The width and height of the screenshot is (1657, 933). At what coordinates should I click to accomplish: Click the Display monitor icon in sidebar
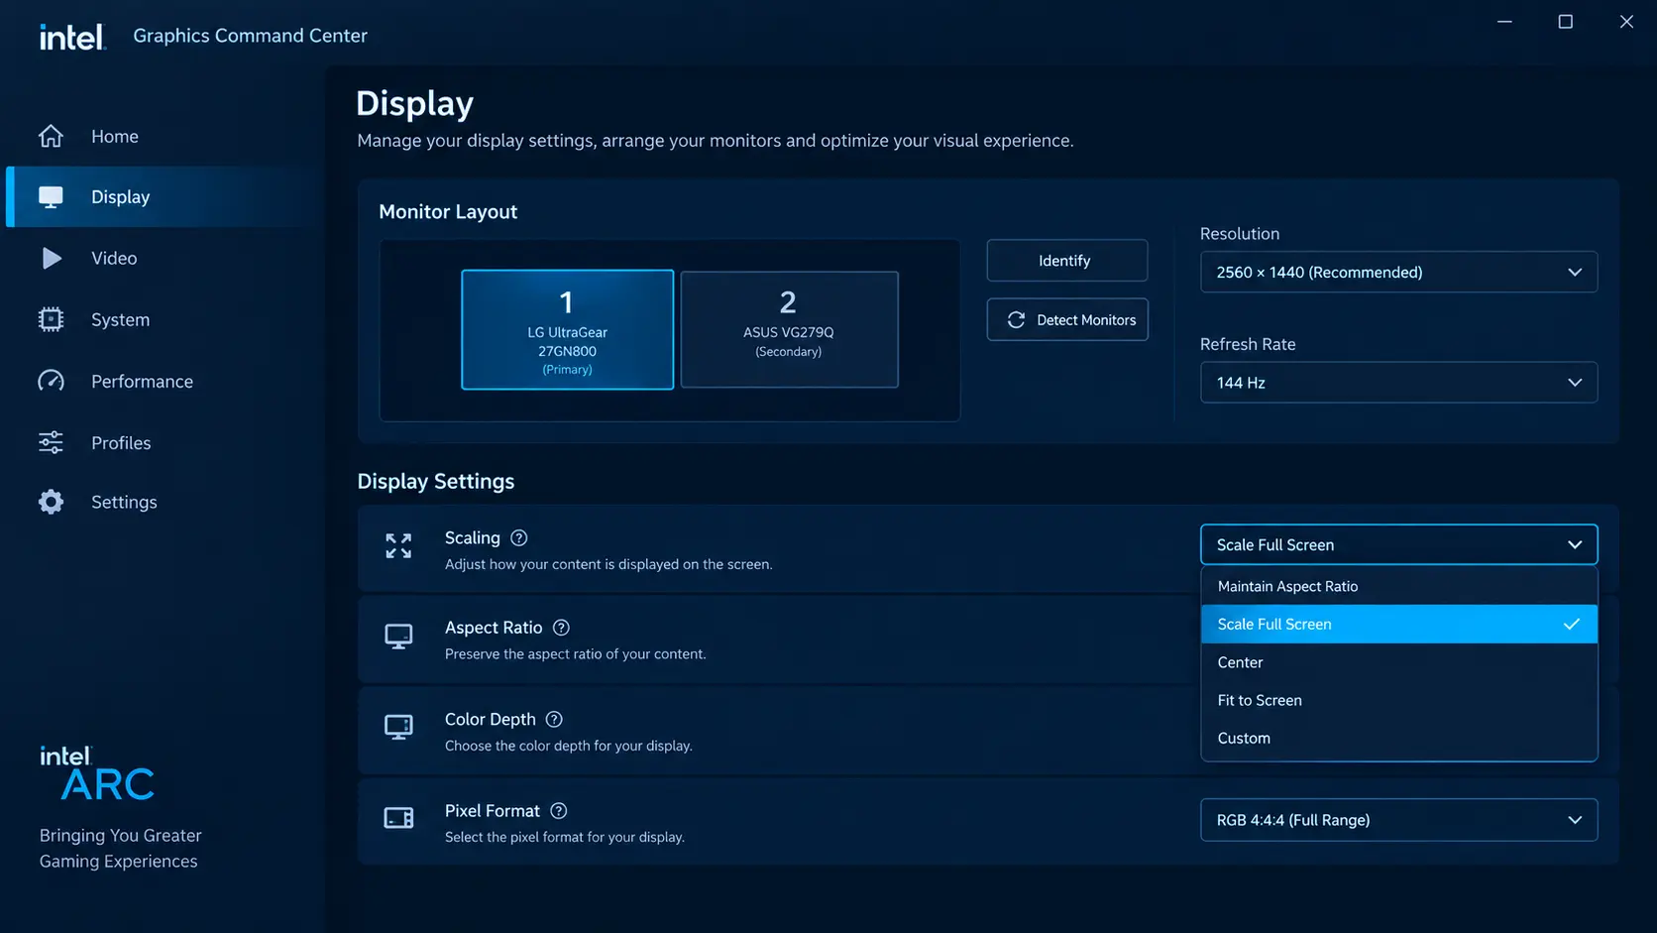point(51,196)
